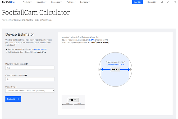Expand the Industries menu

[42, 2]
